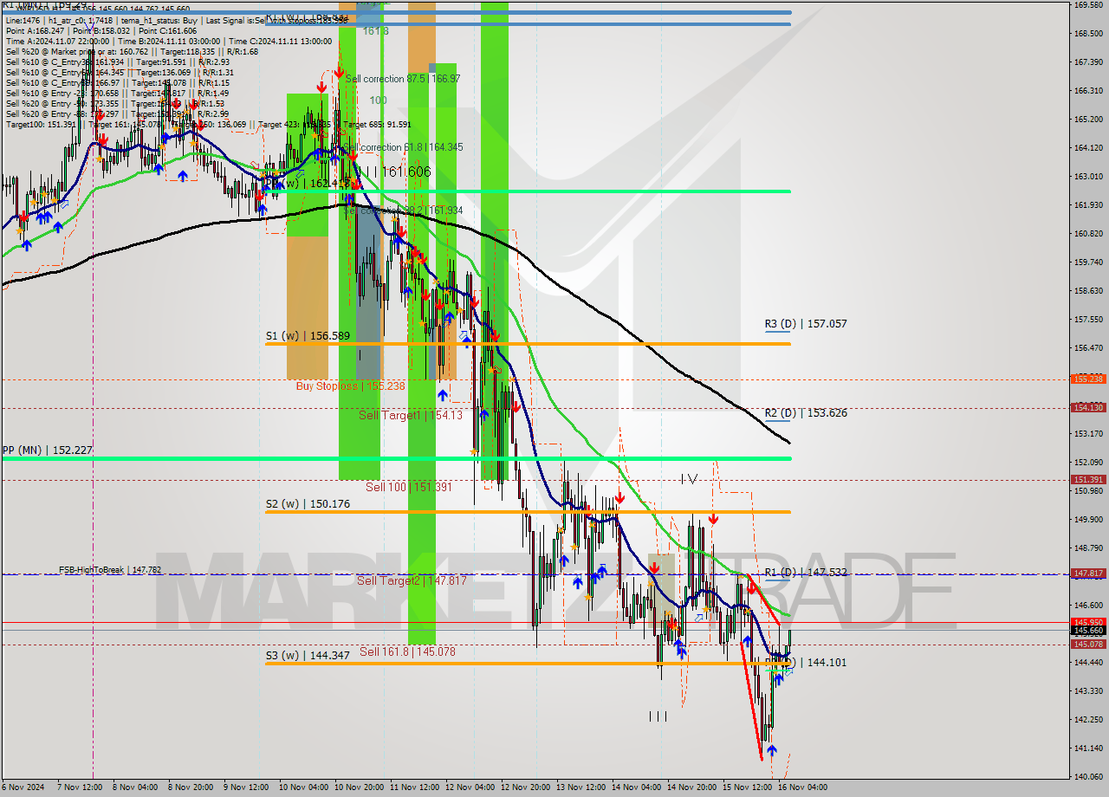
Task: Click the 145.950 price tag on axis
Action: tap(1088, 622)
